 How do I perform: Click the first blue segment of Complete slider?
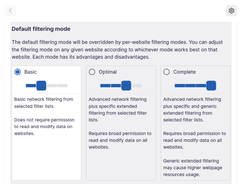(180, 86)
